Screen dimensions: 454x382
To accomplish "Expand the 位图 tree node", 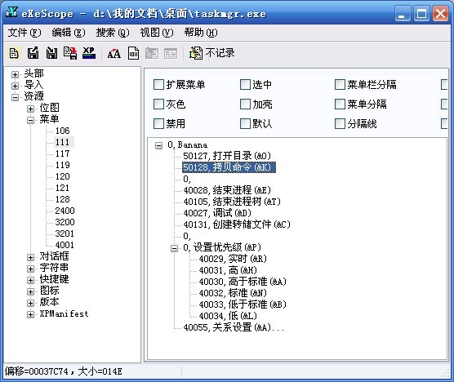I will click(30, 109).
